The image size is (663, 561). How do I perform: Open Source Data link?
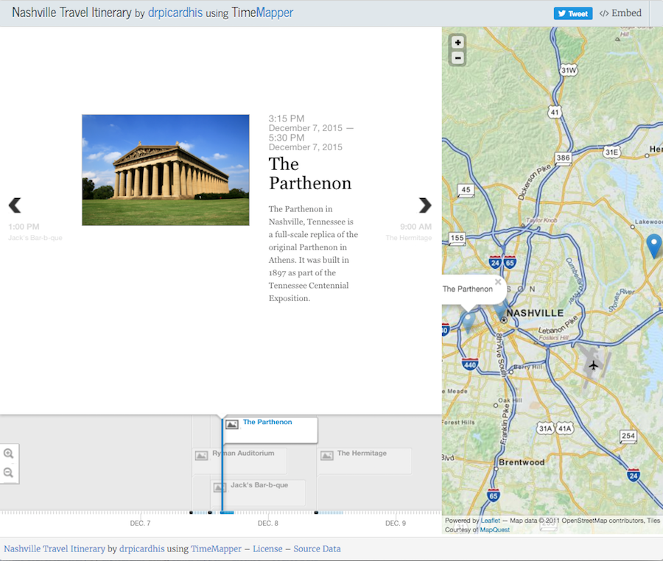coord(317,548)
